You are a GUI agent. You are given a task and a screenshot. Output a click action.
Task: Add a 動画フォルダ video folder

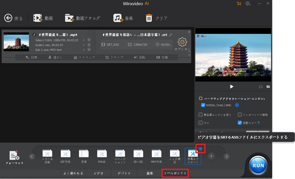point(70,18)
